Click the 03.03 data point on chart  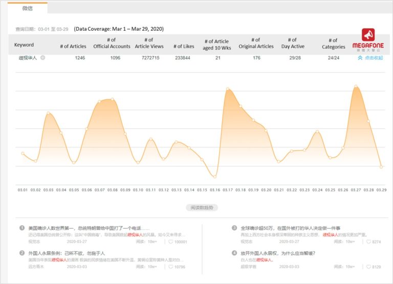[49, 113]
